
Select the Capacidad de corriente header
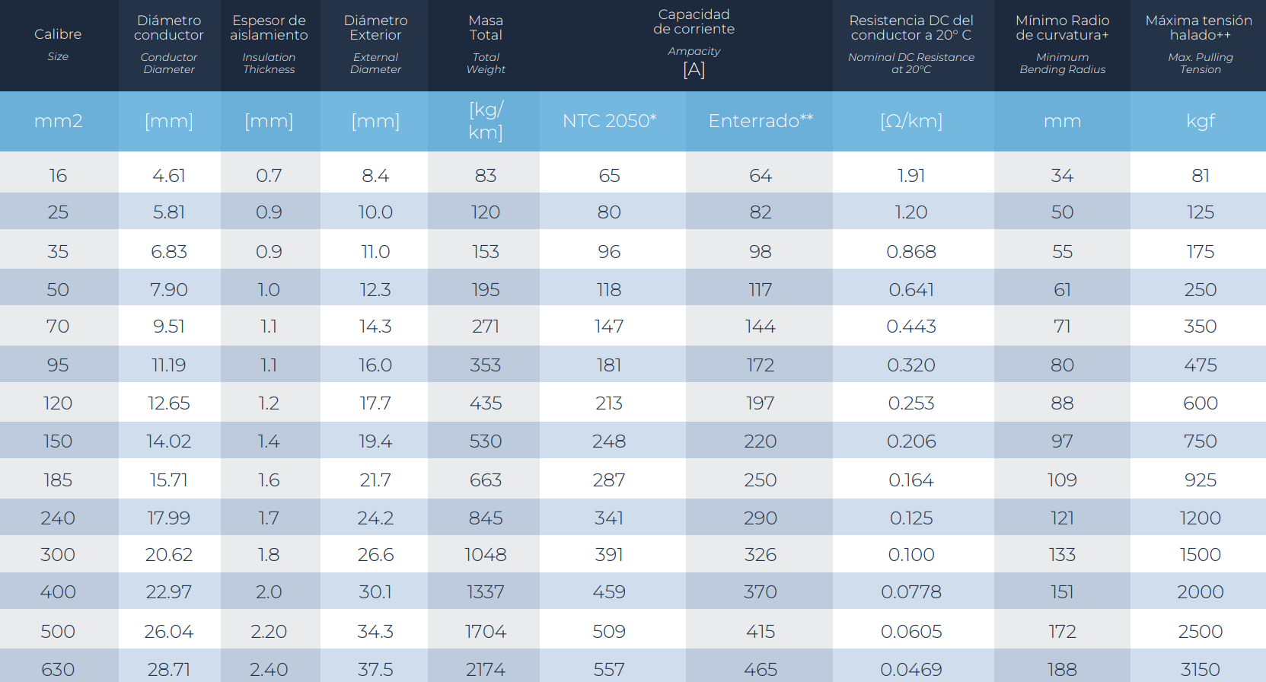pyautogui.click(x=694, y=44)
